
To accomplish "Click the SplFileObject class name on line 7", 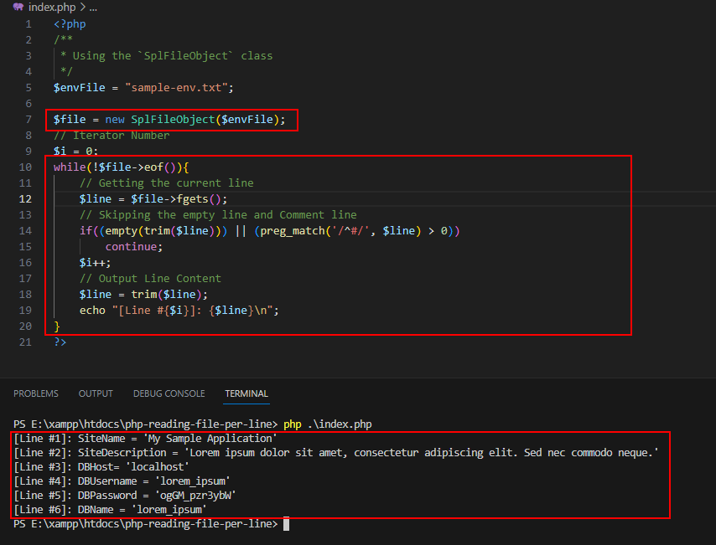I will tap(173, 120).
